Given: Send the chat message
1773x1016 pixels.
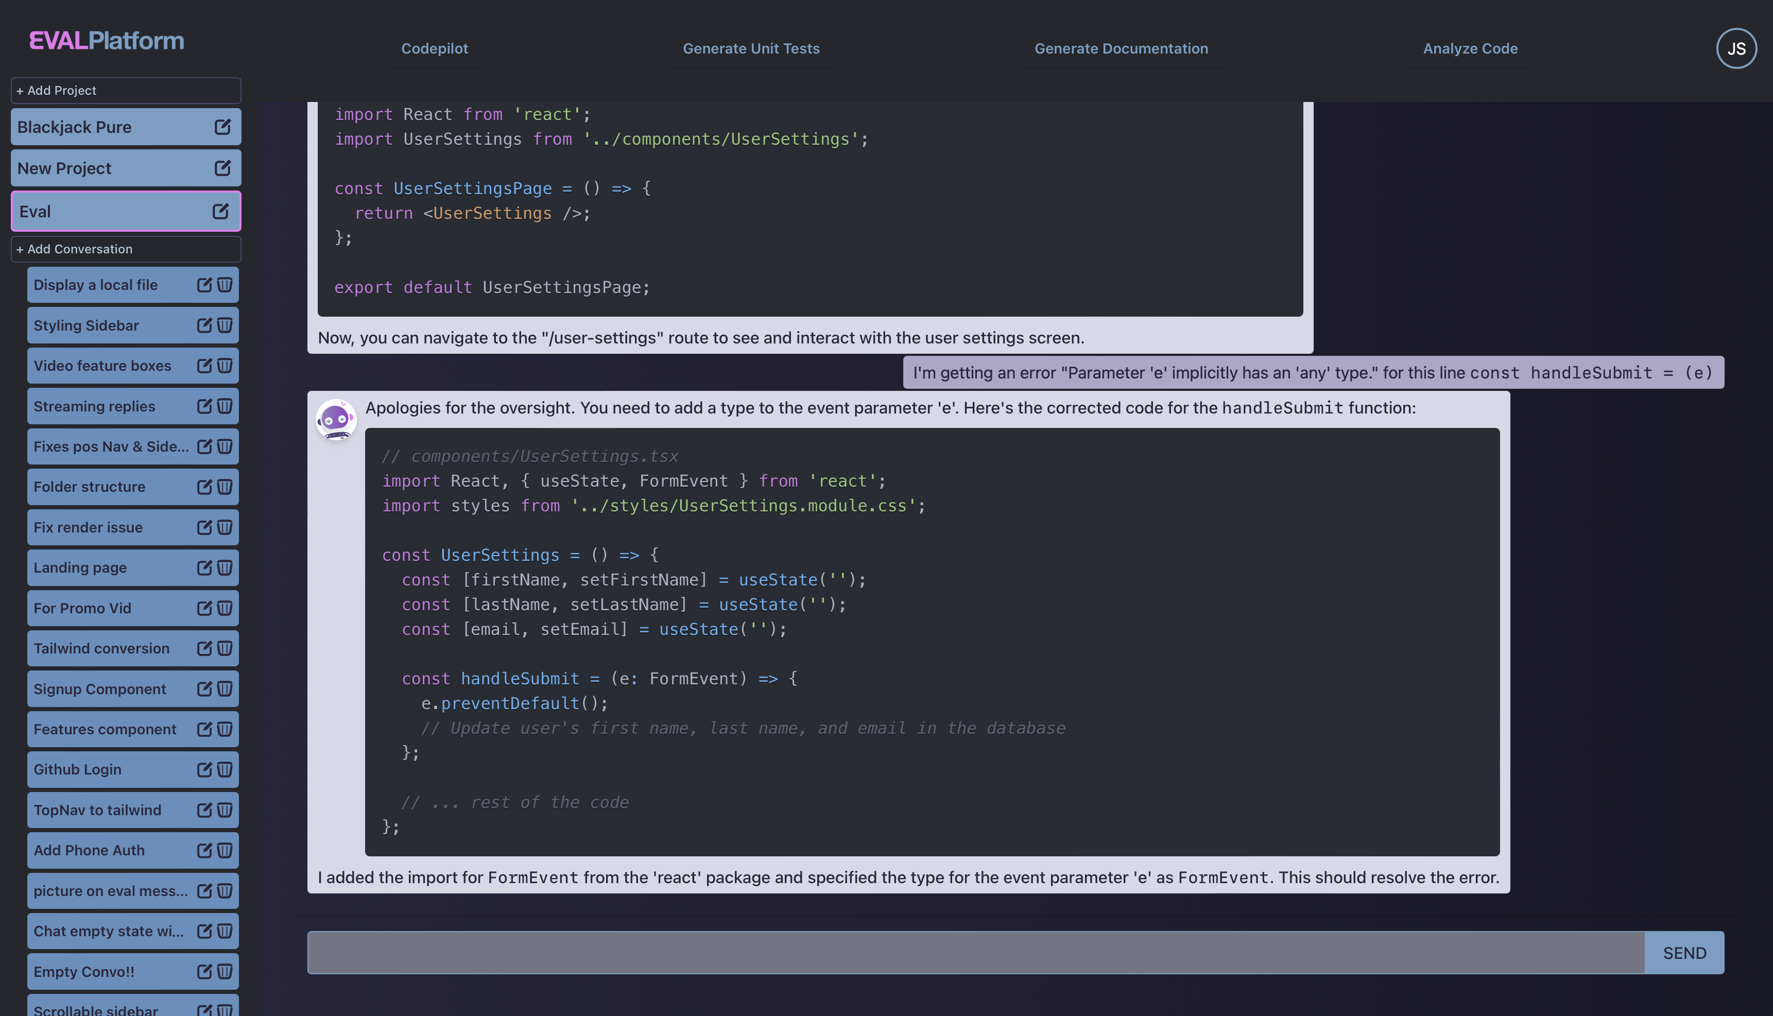Looking at the screenshot, I should pos(1684,953).
